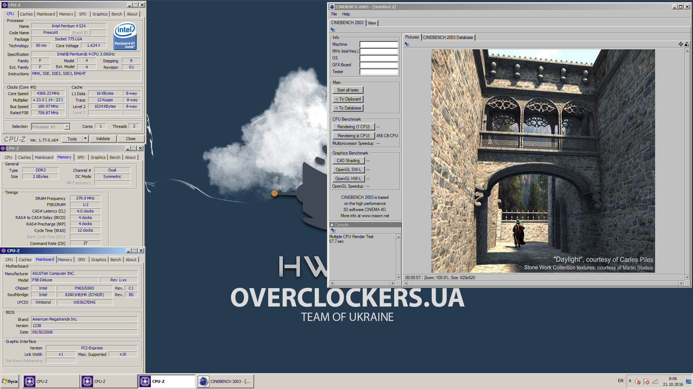The image size is (693, 389).
Task: Open the Help menu in CINEBENCH
Action: coord(346,14)
